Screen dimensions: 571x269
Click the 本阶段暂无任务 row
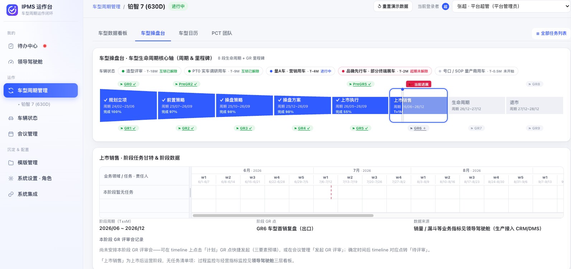144,192
